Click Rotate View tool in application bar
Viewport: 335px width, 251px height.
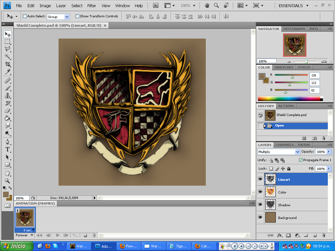[x=226, y=6]
